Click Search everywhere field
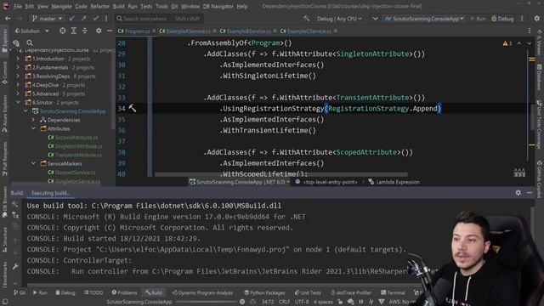The image size is (544, 306). tap(159, 19)
